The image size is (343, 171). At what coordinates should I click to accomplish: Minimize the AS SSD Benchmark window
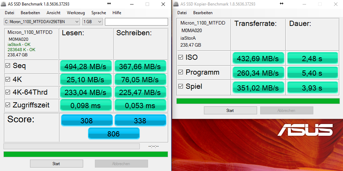coord(131,4)
